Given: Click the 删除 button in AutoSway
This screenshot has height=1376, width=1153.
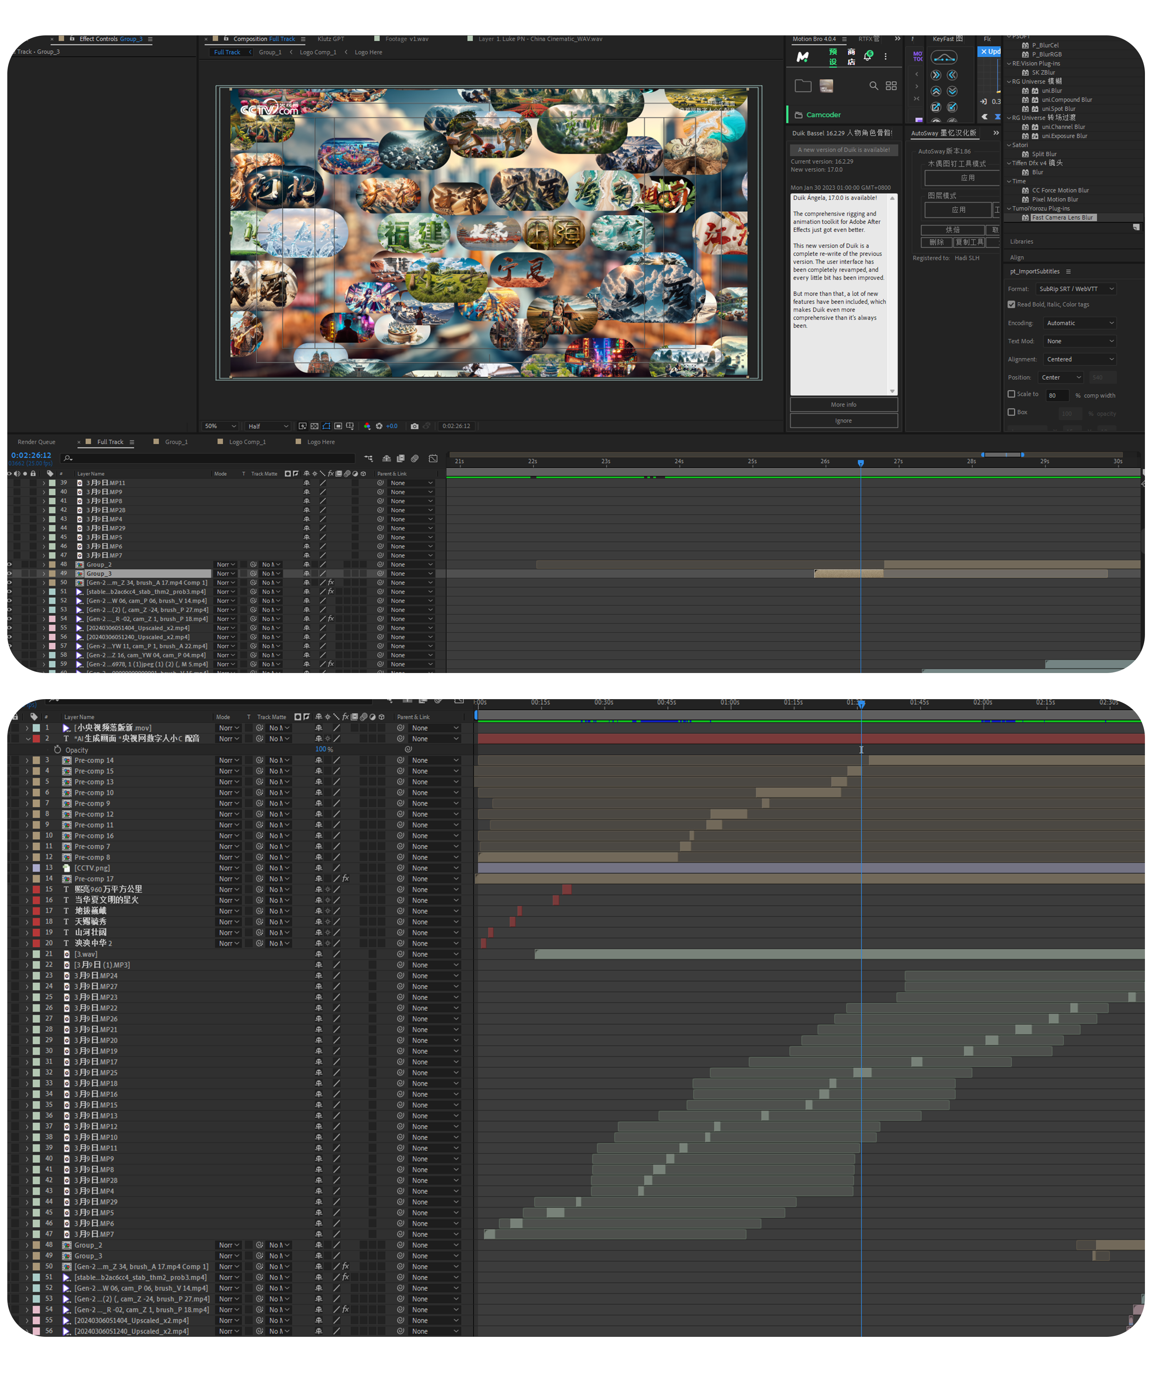Looking at the screenshot, I should [x=937, y=242].
